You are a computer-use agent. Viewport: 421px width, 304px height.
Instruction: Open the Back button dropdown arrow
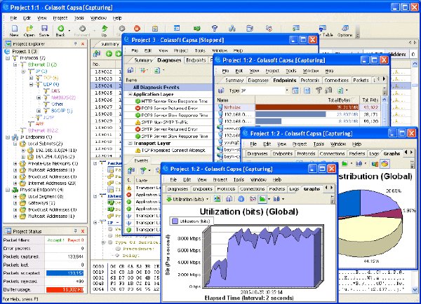69,31
